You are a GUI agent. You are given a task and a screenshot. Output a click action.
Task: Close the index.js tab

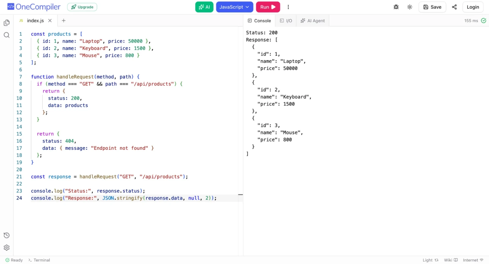tap(50, 20)
